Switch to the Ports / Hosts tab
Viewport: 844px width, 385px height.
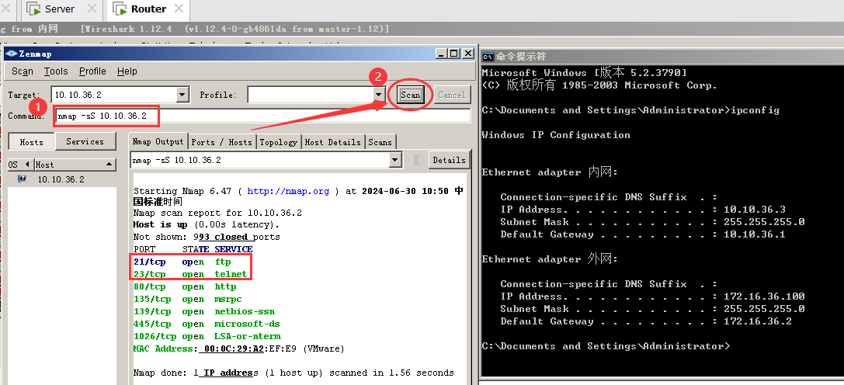pyautogui.click(x=222, y=142)
